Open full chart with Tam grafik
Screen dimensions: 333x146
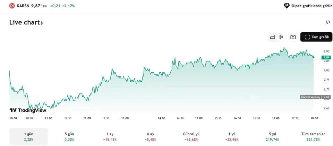point(316,37)
